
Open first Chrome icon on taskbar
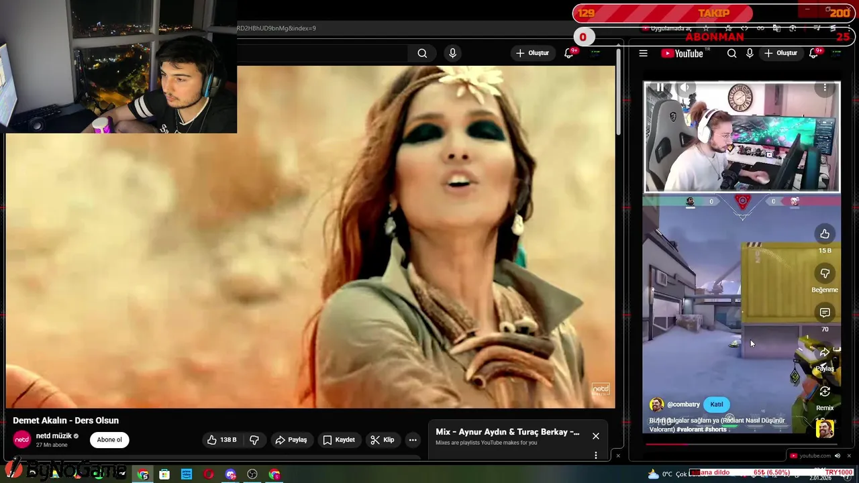(143, 474)
